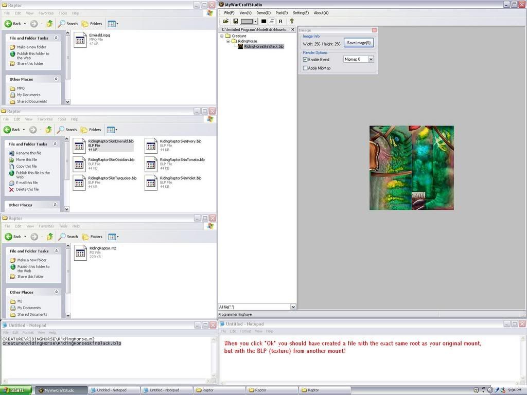
Task: Click the Open file icon in MyWarCraftStudio toolbar
Action: point(226,22)
